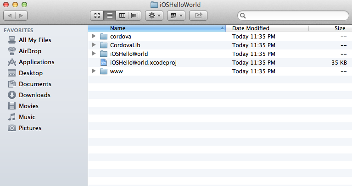352x186 pixels.
Task: Click the Pictures camera icon
Action: 12,128
